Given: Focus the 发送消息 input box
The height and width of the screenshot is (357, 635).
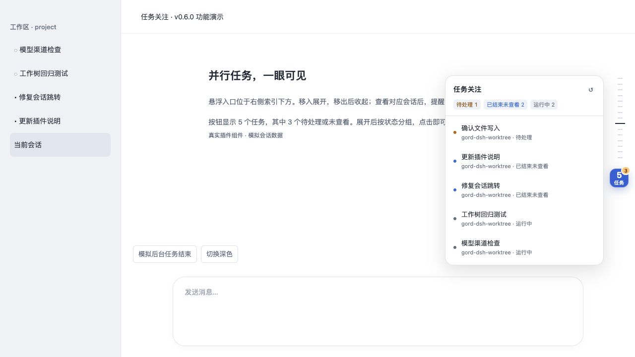Looking at the screenshot, I should (x=378, y=311).
